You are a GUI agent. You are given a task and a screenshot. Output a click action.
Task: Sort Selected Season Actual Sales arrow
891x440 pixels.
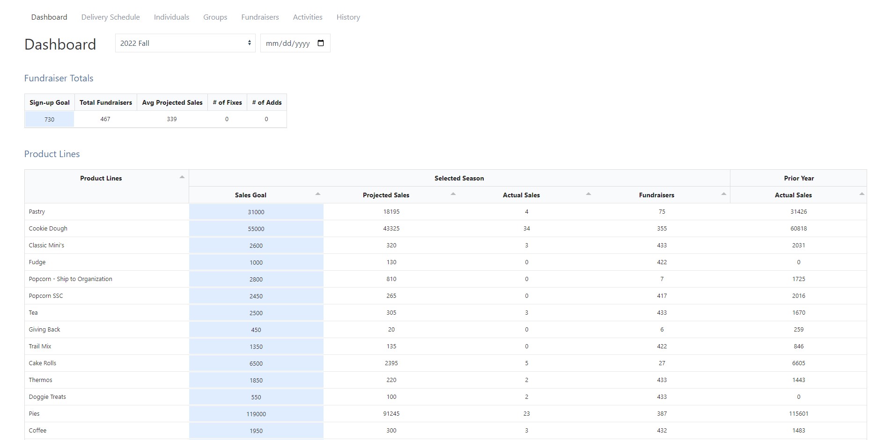point(589,194)
